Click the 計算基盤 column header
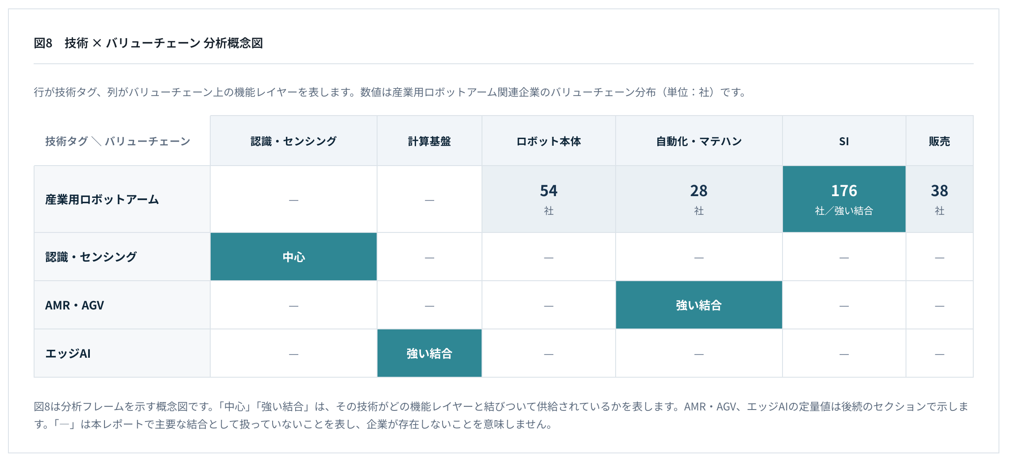Image resolution: width=1010 pixels, height=464 pixels. tap(429, 141)
